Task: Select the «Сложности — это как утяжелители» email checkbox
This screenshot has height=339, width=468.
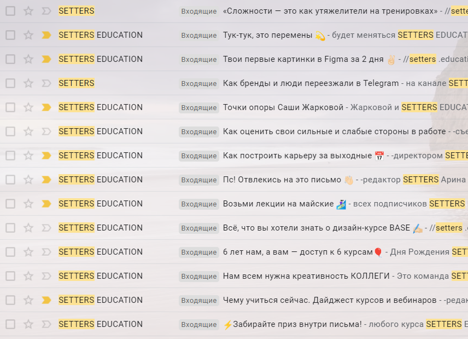Action: pyautogui.click(x=10, y=11)
